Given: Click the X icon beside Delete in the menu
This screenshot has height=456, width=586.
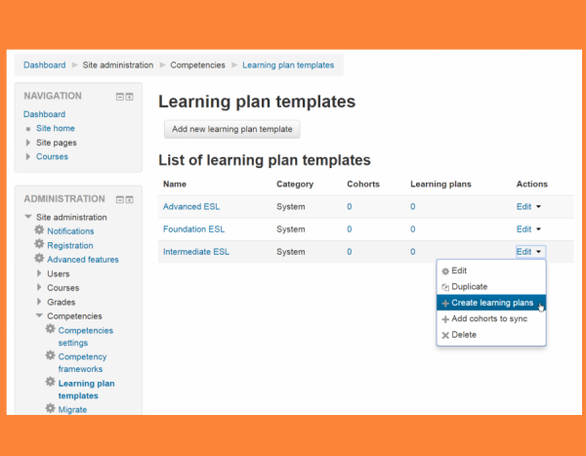Looking at the screenshot, I should coord(445,335).
